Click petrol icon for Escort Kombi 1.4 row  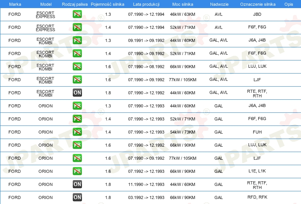point(77,54)
